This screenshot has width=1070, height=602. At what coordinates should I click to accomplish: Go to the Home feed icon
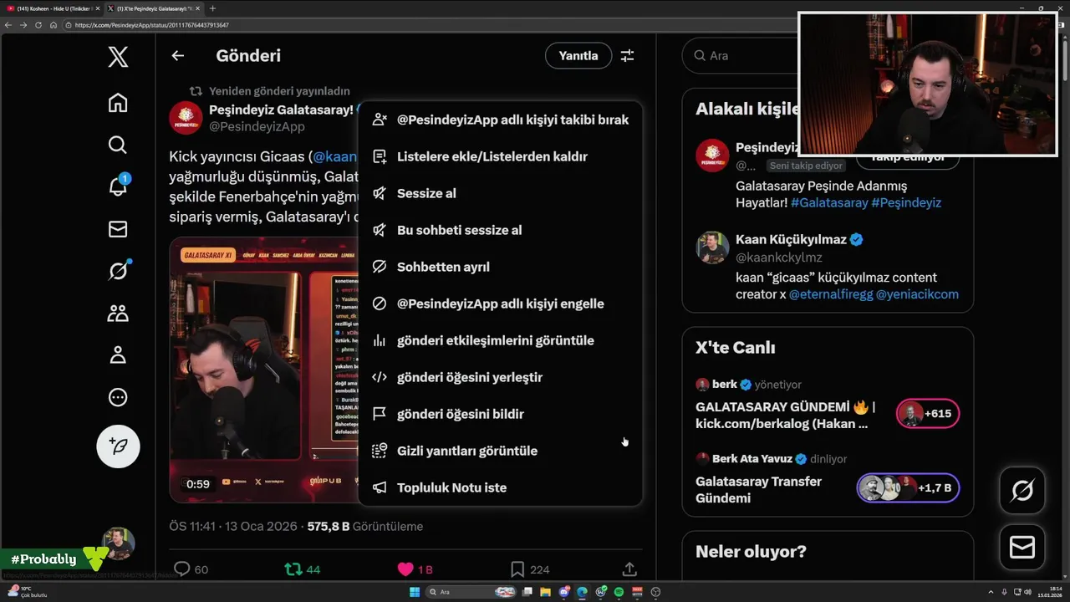point(118,103)
